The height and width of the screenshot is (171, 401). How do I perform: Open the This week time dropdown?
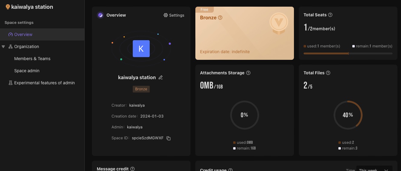point(374,169)
